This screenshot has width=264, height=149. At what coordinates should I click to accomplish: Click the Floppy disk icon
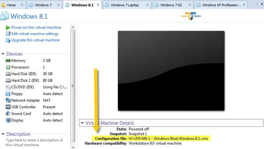(8, 94)
